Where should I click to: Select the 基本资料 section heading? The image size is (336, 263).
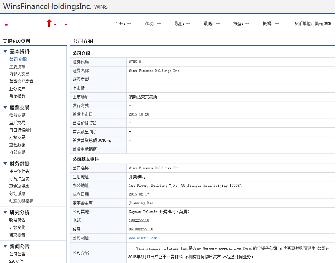19,51
